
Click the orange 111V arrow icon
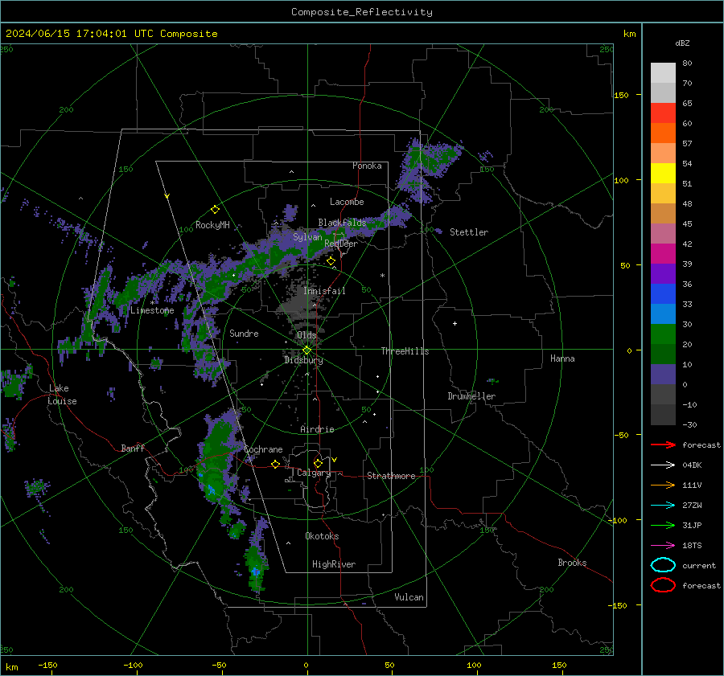pos(663,485)
